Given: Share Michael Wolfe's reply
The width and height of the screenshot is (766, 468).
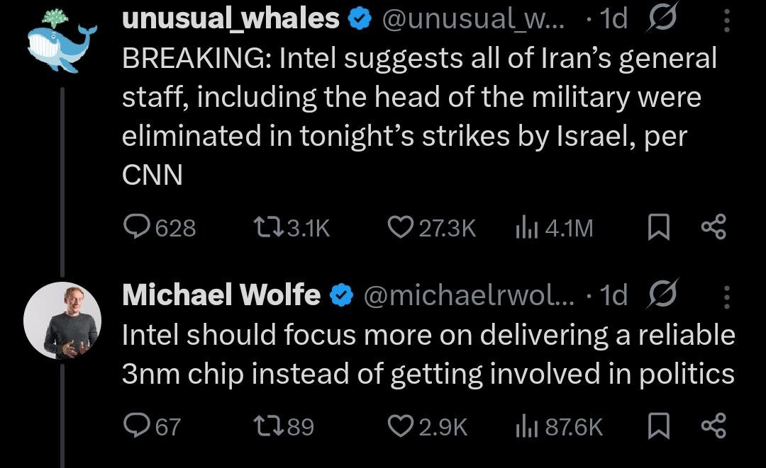Looking at the screenshot, I should pyautogui.click(x=713, y=426).
